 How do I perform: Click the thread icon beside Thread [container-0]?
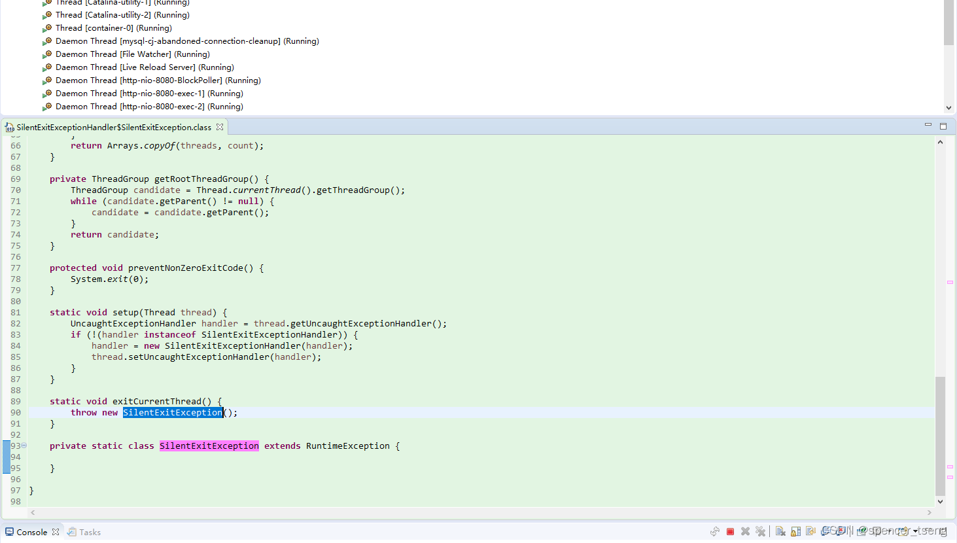48,27
